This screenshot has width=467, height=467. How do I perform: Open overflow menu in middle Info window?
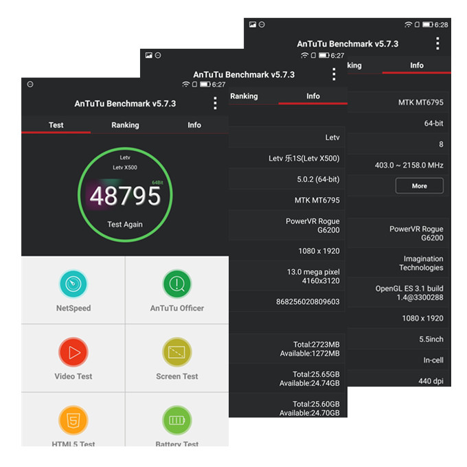334,74
